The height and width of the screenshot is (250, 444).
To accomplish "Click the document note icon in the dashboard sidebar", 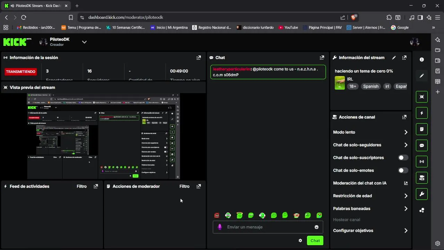I will coord(422,129).
